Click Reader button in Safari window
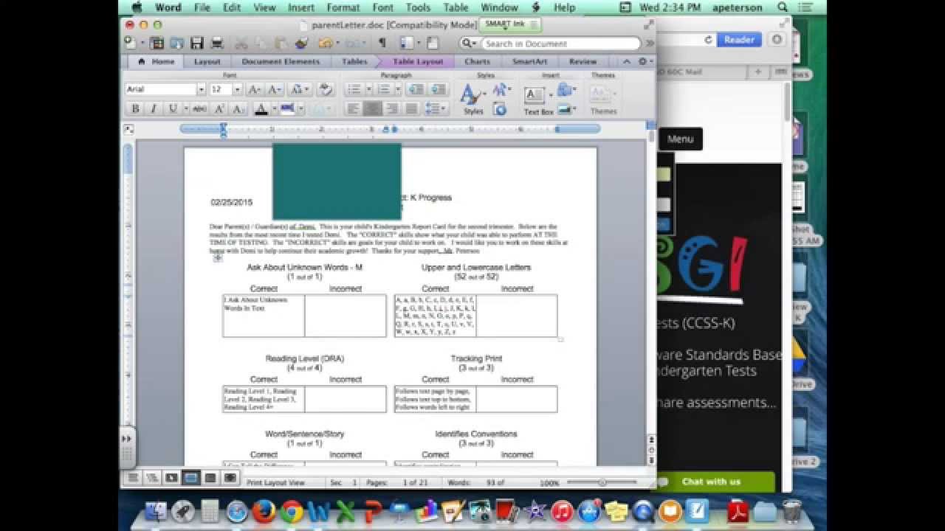This screenshot has height=531, width=945. tap(739, 40)
